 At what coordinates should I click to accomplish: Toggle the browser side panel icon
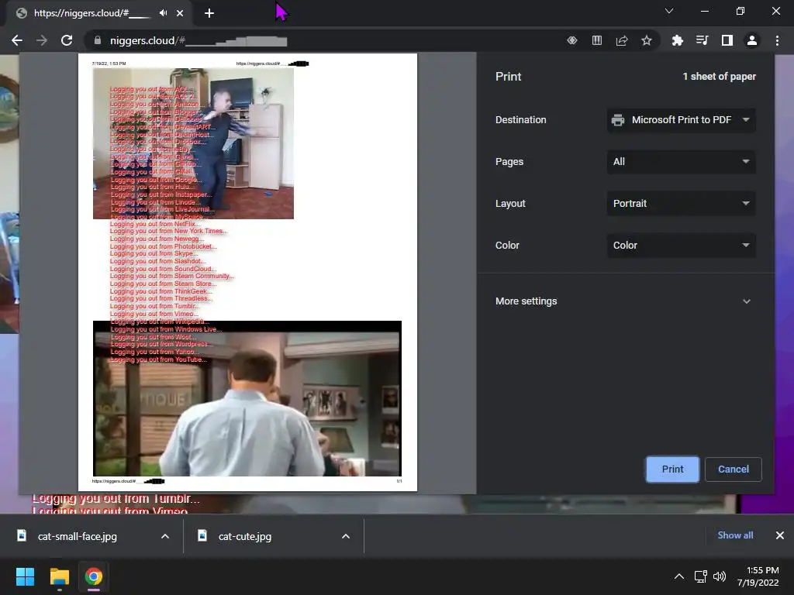tap(727, 40)
